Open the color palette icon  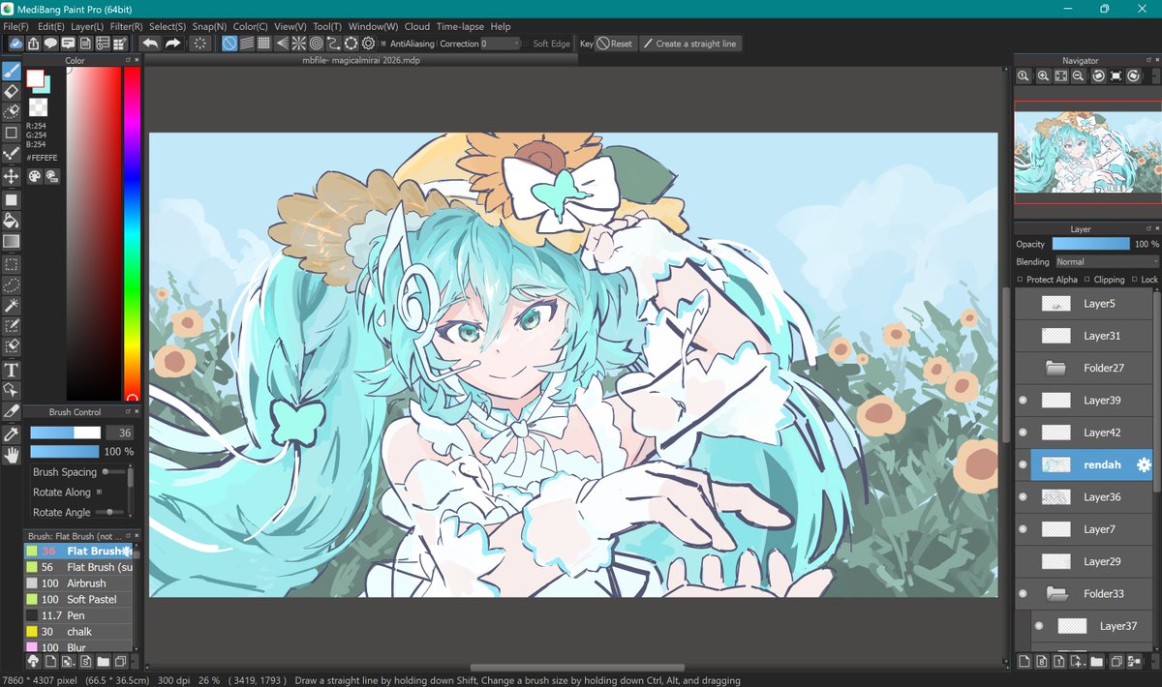(x=34, y=176)
